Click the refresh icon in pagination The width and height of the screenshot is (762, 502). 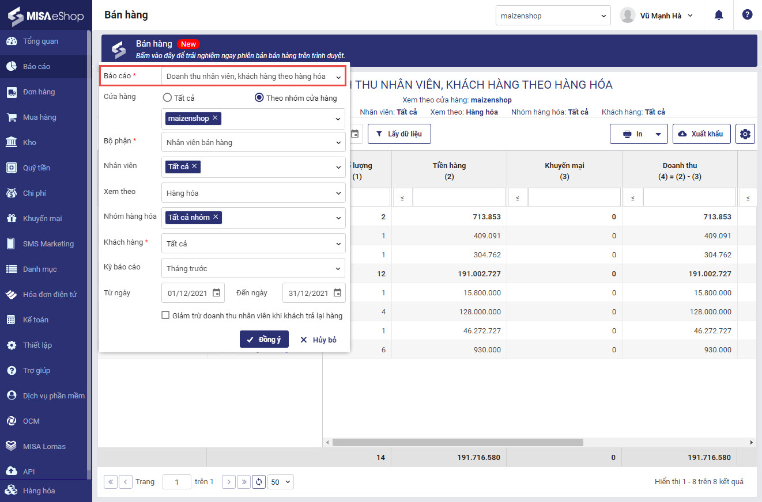259,482
